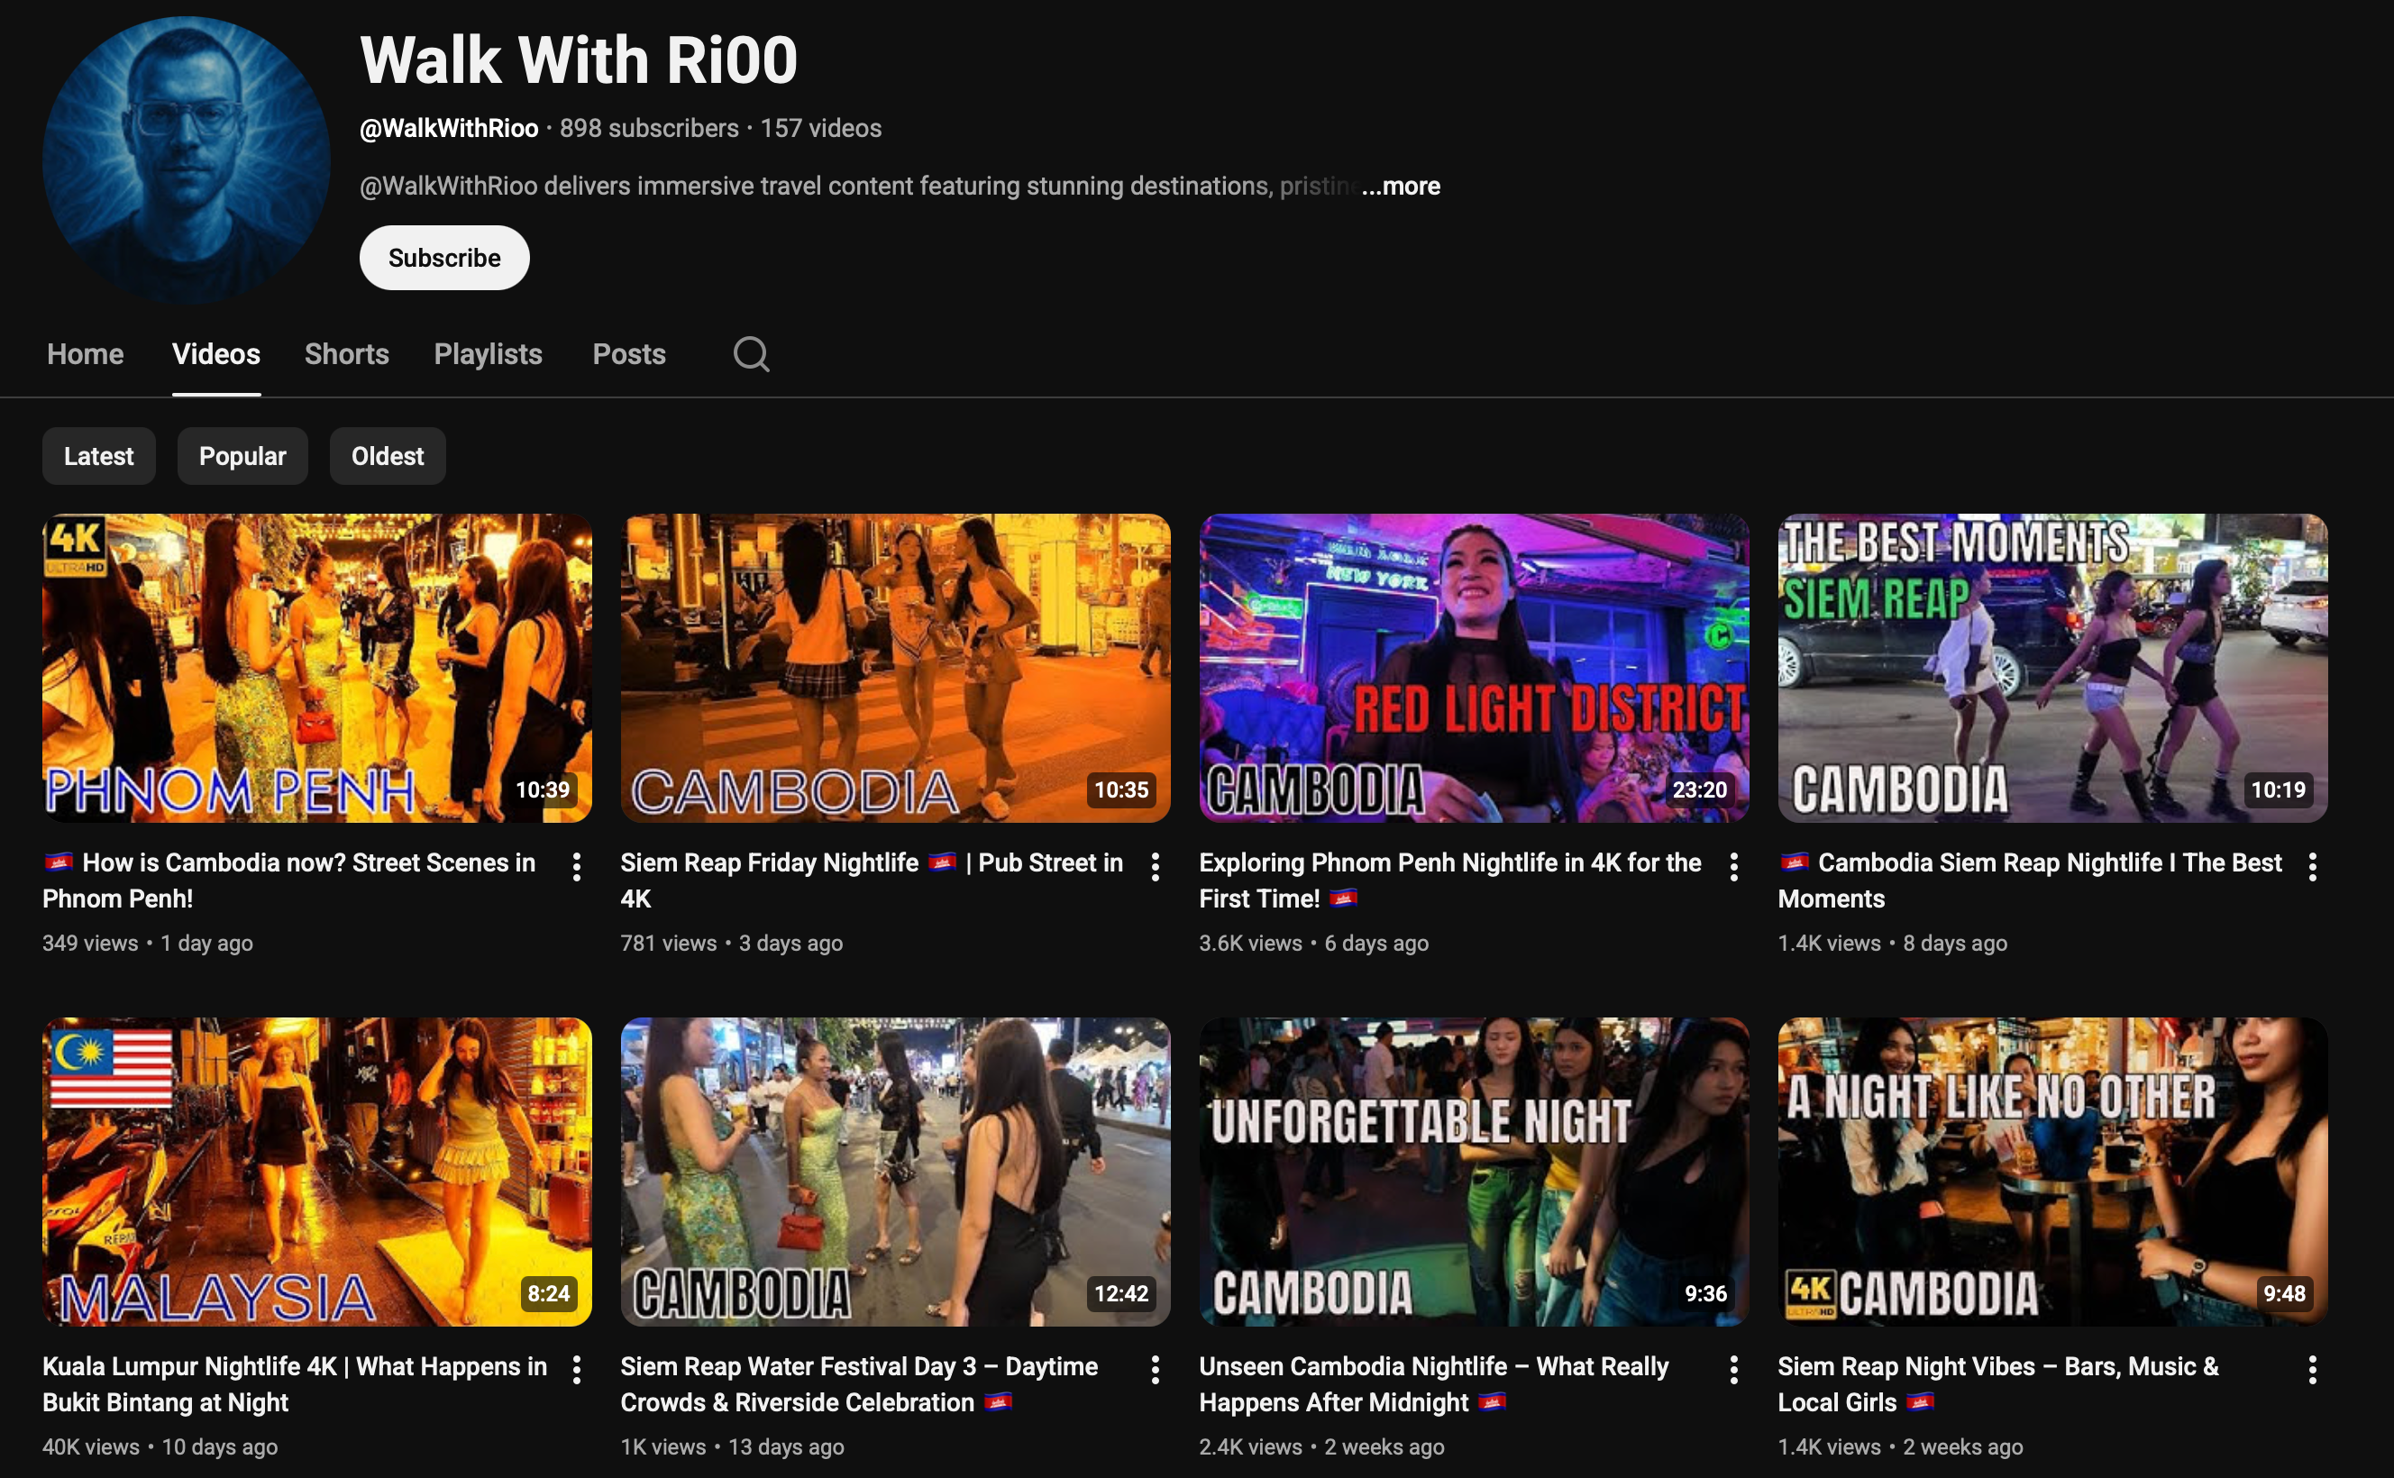Open more actions for Exploring Phnom Penh Nightlife video
2394x1478 pixels.
(1733, 866)
